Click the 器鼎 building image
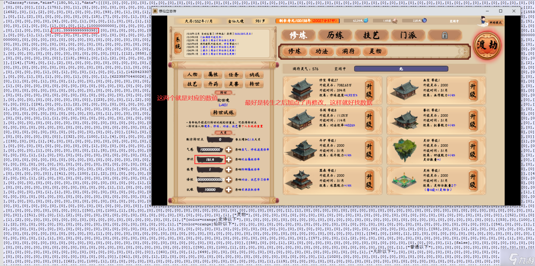535x266 pixels. tap(302, 180)
